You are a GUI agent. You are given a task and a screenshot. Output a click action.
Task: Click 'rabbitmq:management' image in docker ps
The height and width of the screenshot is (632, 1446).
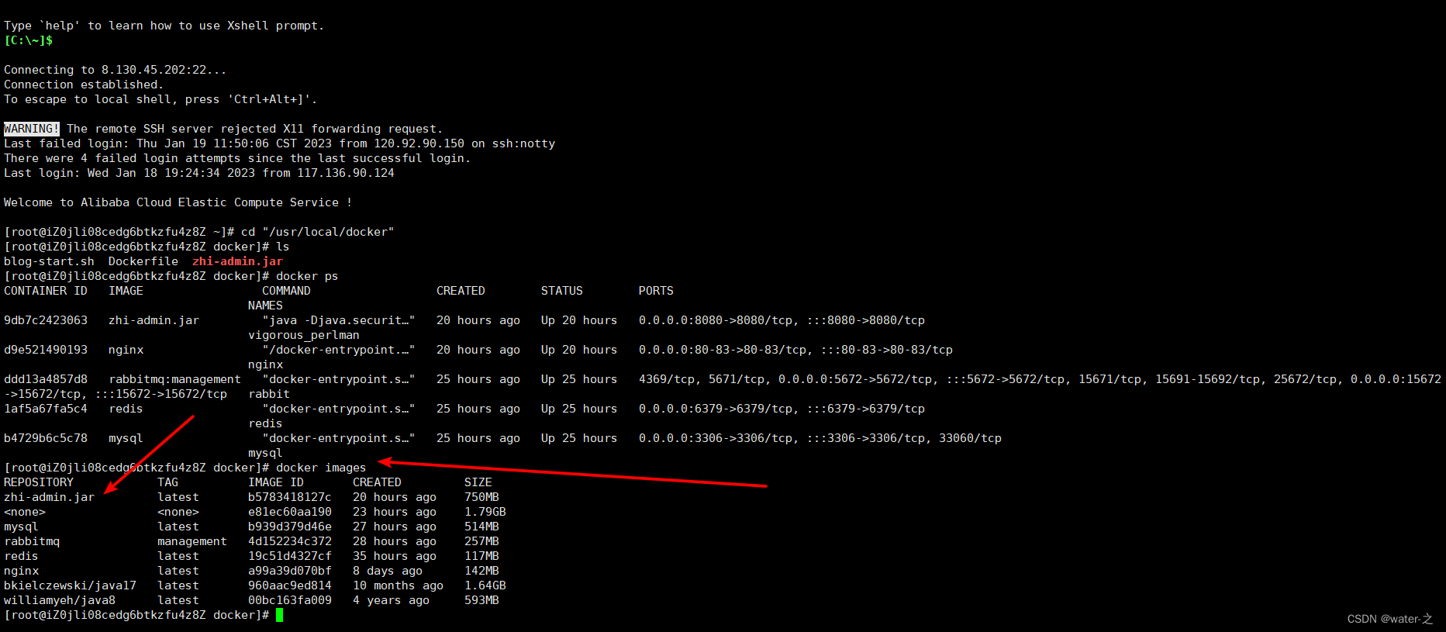pyautogui.click(x=174, y=379)
